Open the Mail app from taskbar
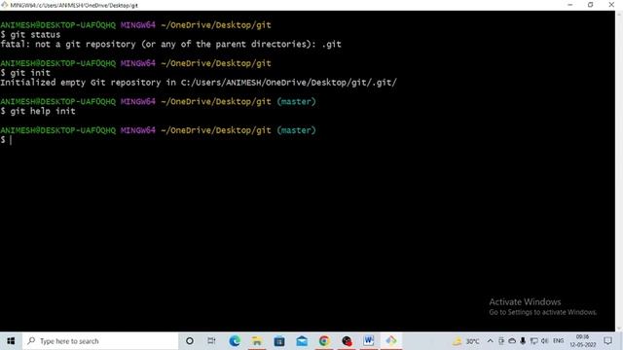 [x=302, y=341]
